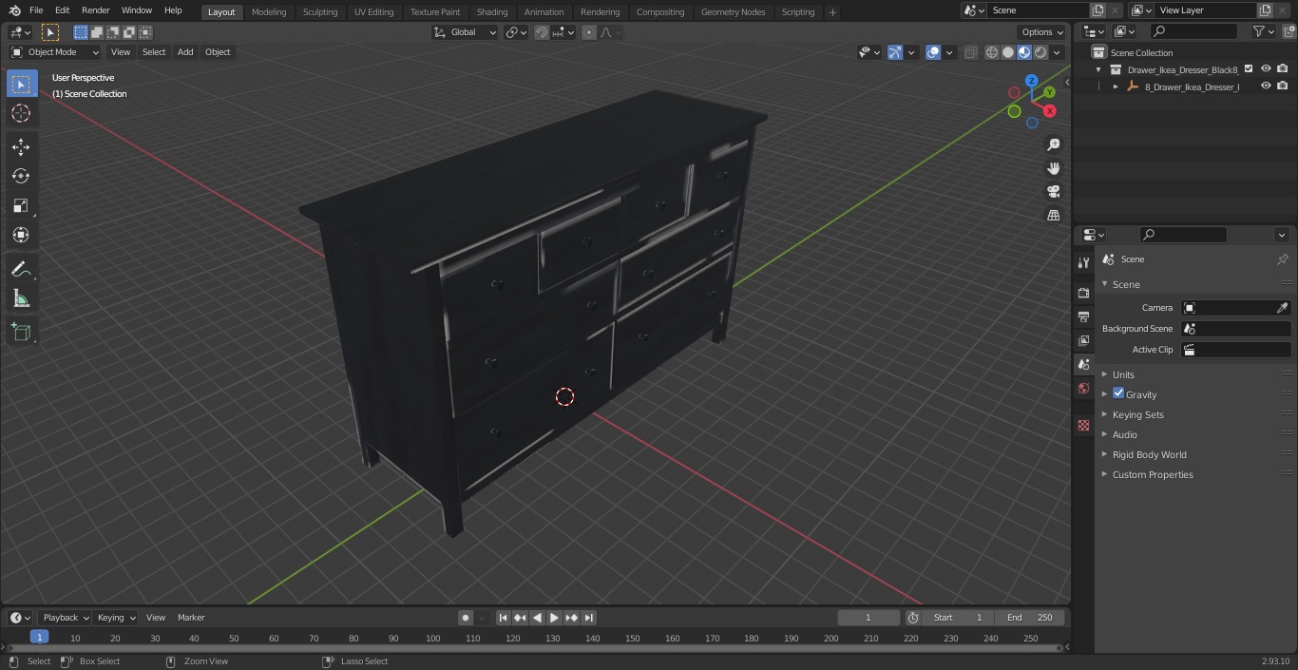Open the Options dropdown in viewport
This screenshot has height=670, width=1298.
coord(1042,32)
